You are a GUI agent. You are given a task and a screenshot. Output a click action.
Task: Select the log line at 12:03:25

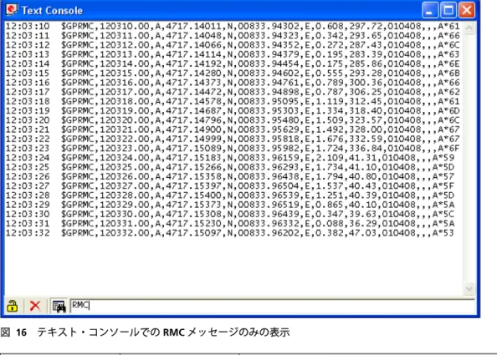click(230, 167)
